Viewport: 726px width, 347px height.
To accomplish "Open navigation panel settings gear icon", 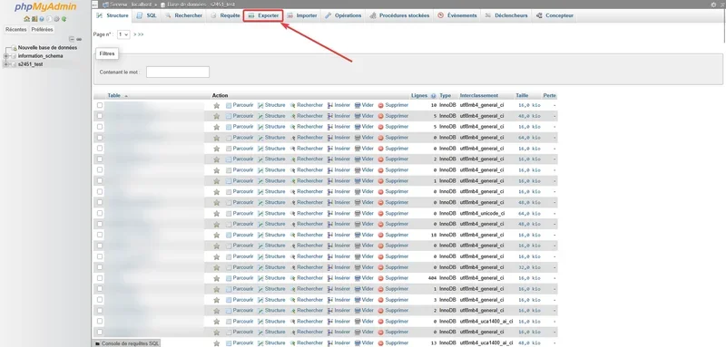I will 56,19.
